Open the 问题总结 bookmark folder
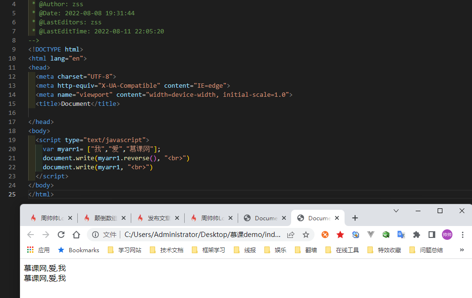 click(426, 250)
